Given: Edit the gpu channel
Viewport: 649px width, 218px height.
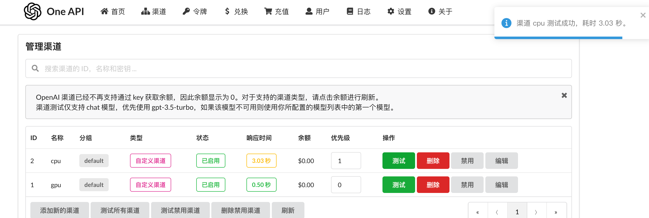Looking at the screenshot, I should pos(501,185).
